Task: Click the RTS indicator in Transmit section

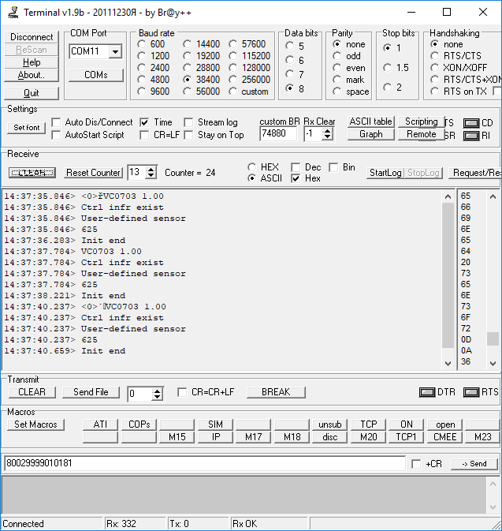Action: pyautogui.click(x=470, y=392)
